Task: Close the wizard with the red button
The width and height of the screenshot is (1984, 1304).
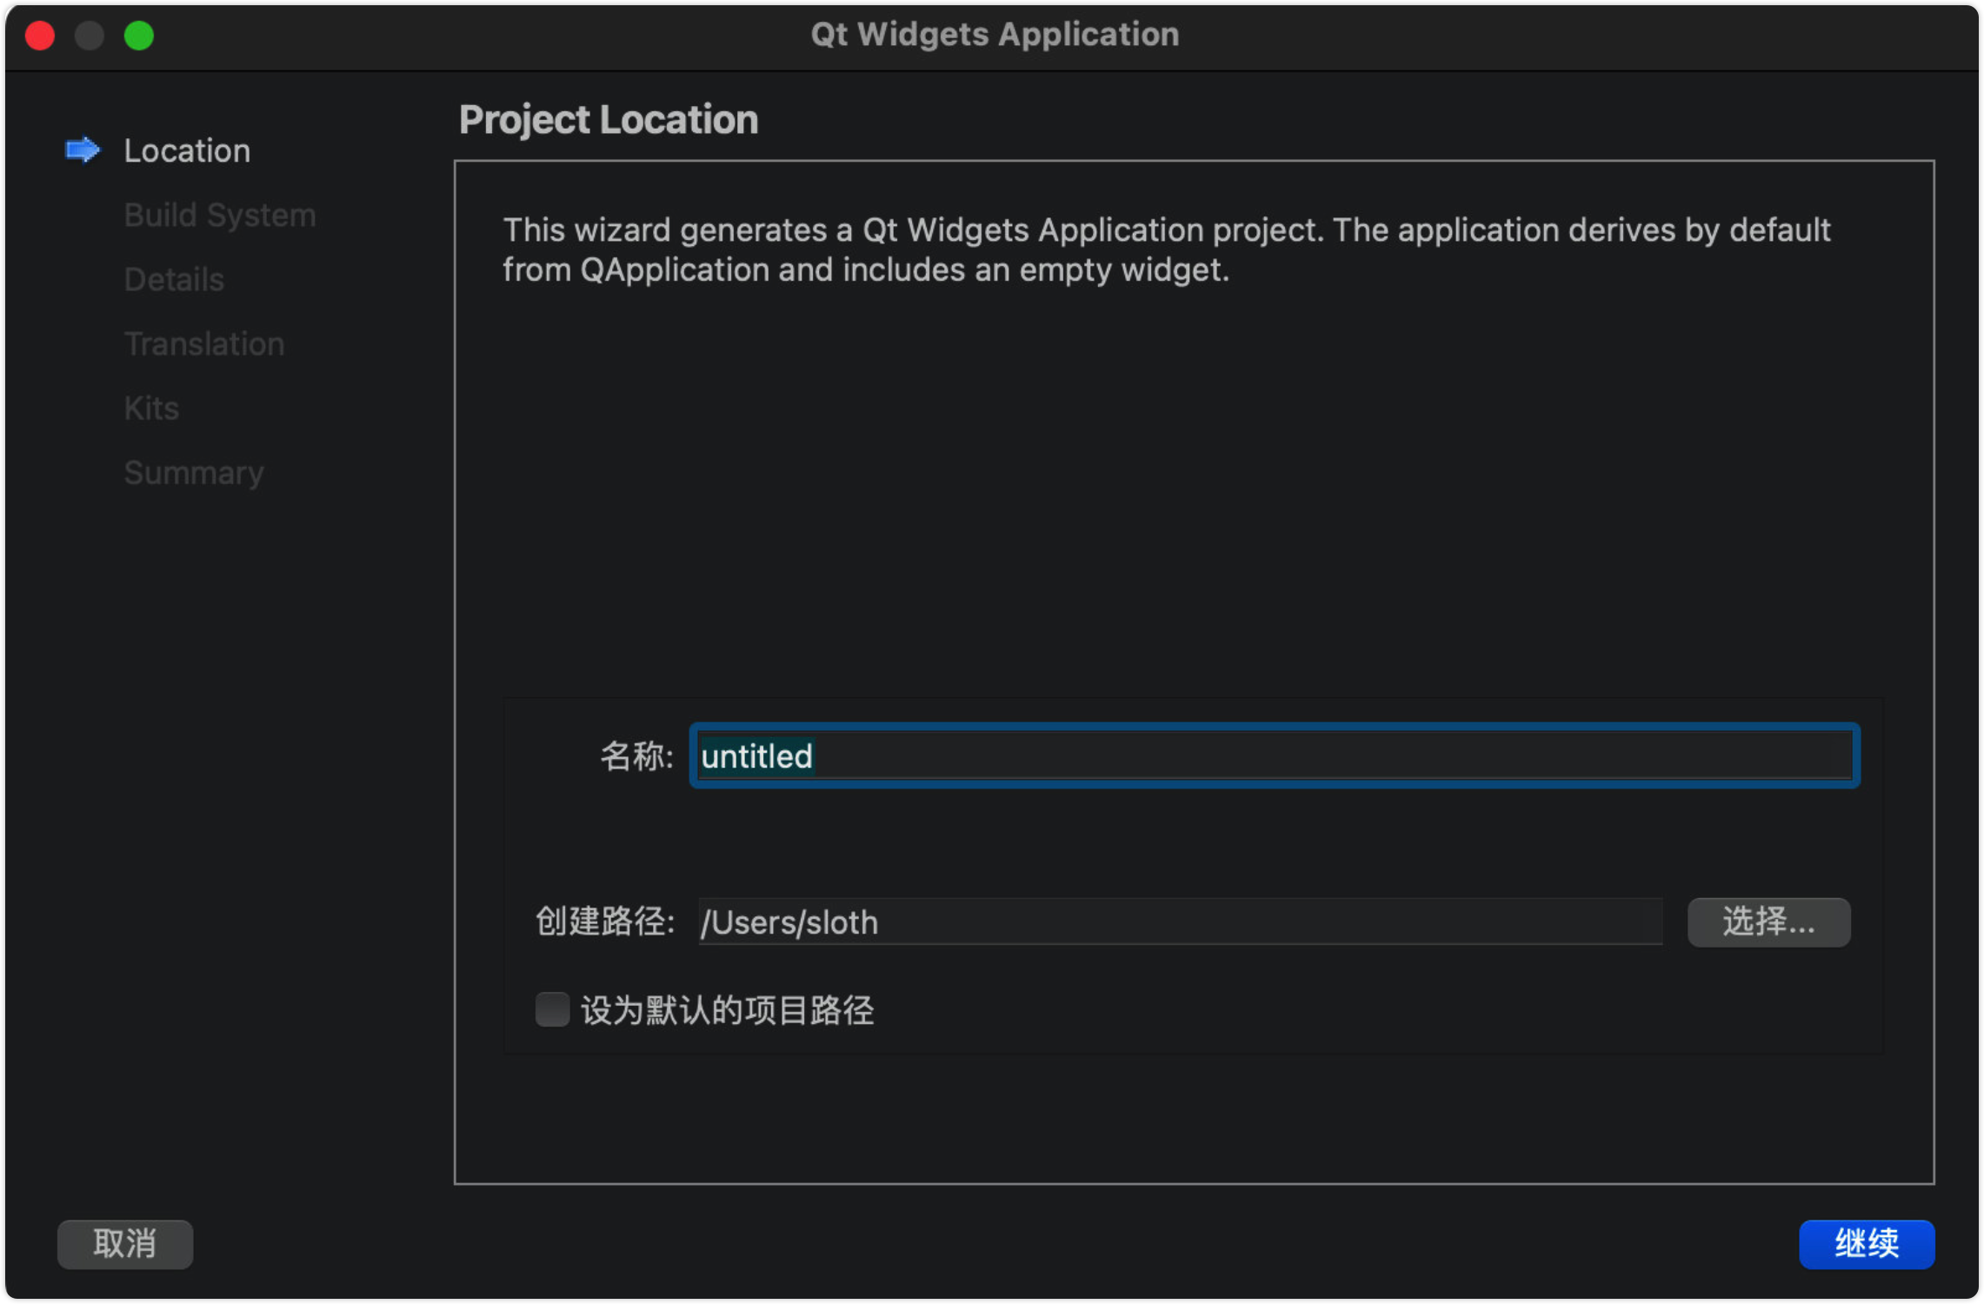Action: point(40,36)
